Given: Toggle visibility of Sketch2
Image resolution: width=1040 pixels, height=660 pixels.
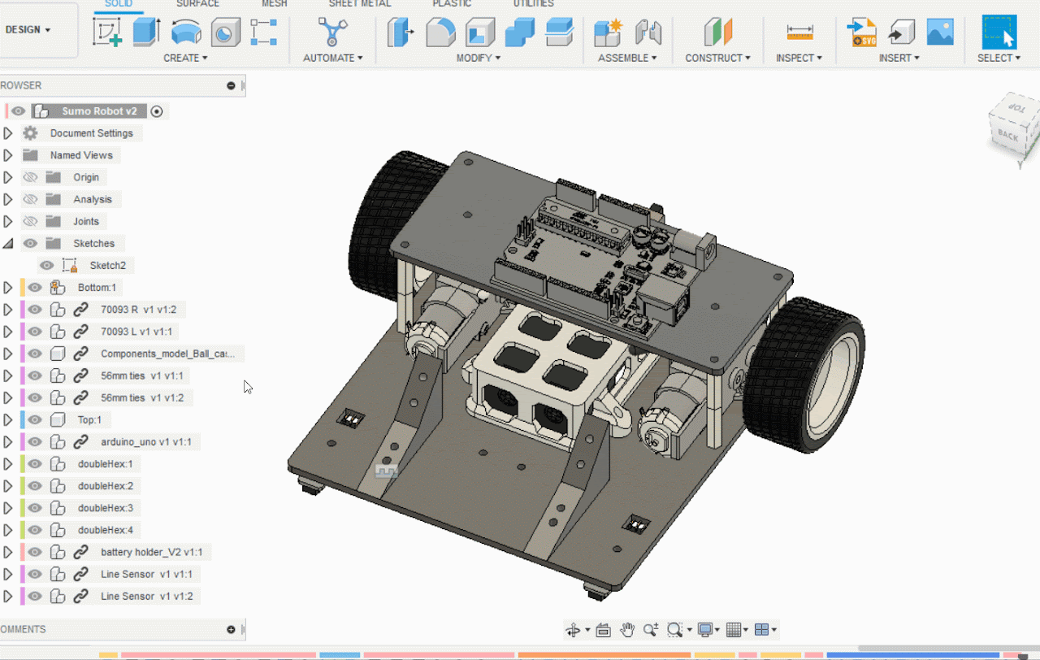Looking at the screenshot, I should tap(47, 266).
